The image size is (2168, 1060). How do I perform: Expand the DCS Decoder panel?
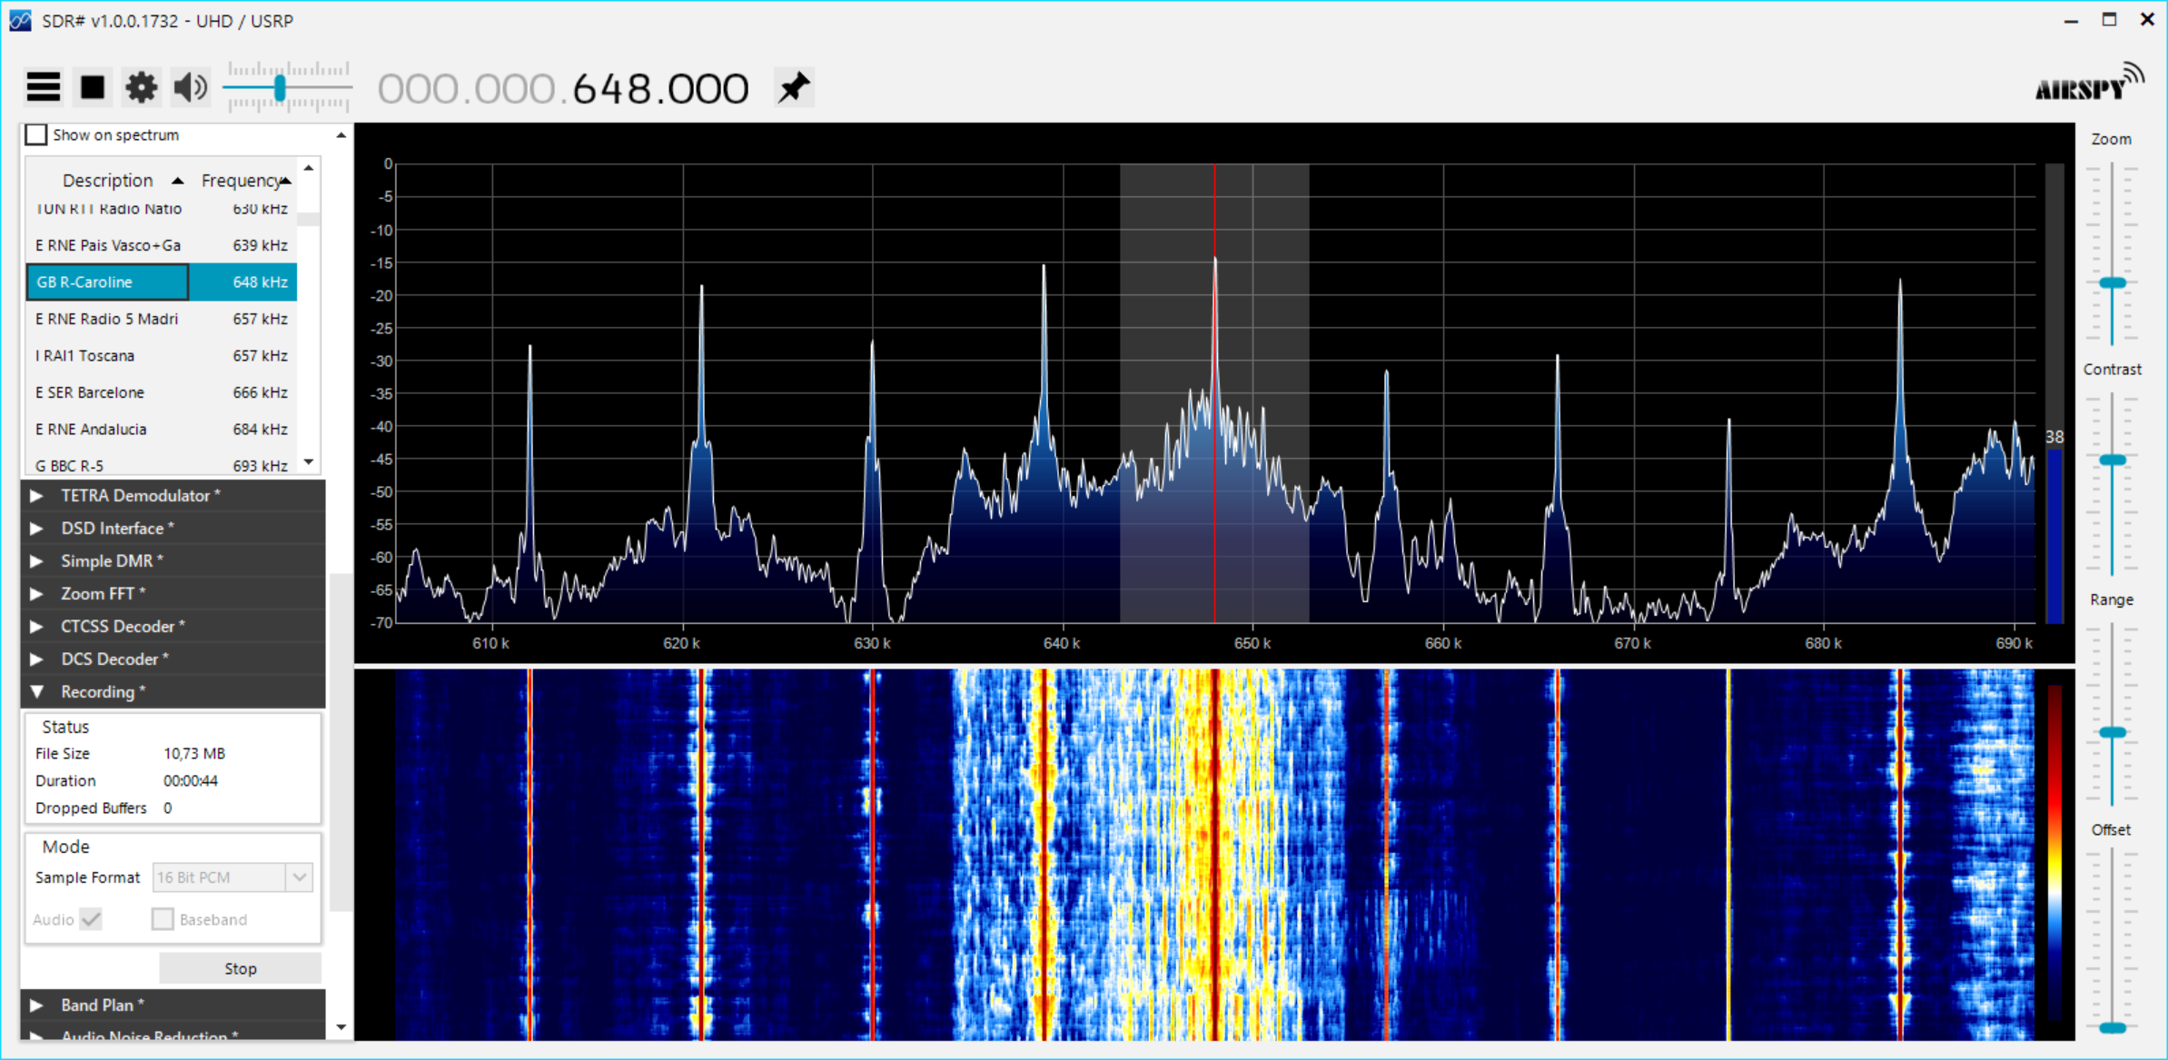point(173,659)
